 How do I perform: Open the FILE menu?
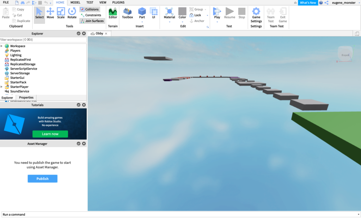tap(6, 2)
